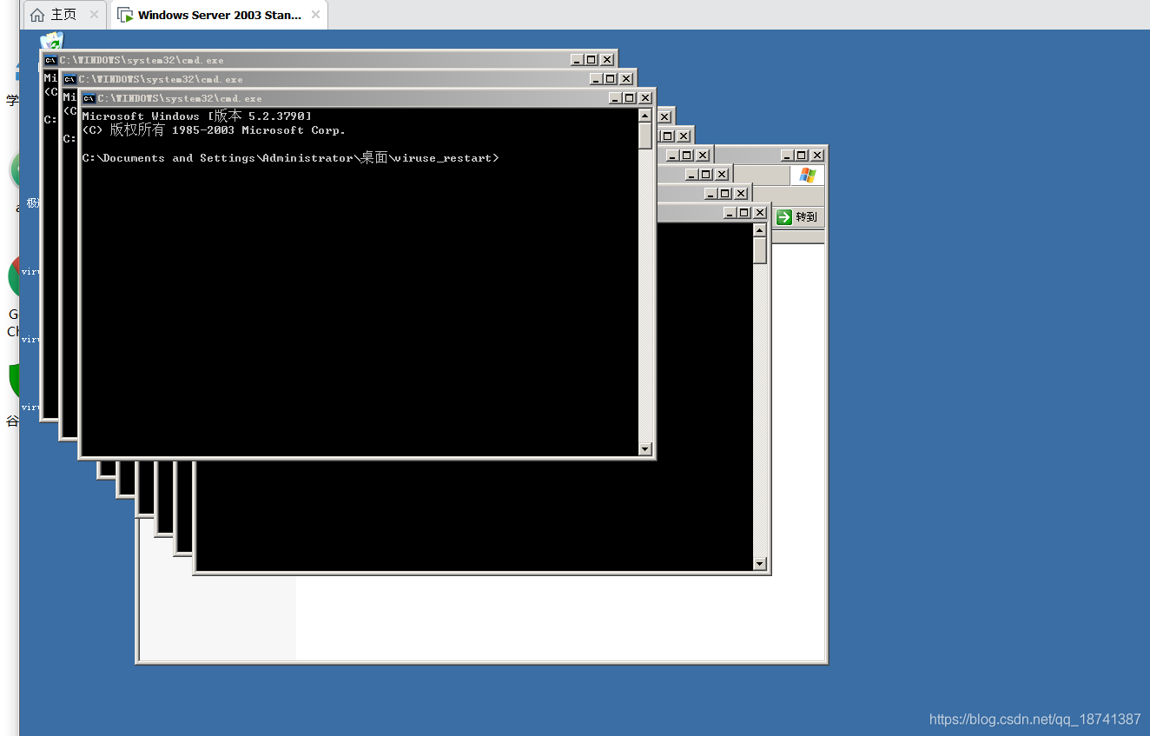Click the 转到 go button in the Explorer window
The width and height of the screenshot is (1150, 736).
pyautogui.click(x=797, y=217)
